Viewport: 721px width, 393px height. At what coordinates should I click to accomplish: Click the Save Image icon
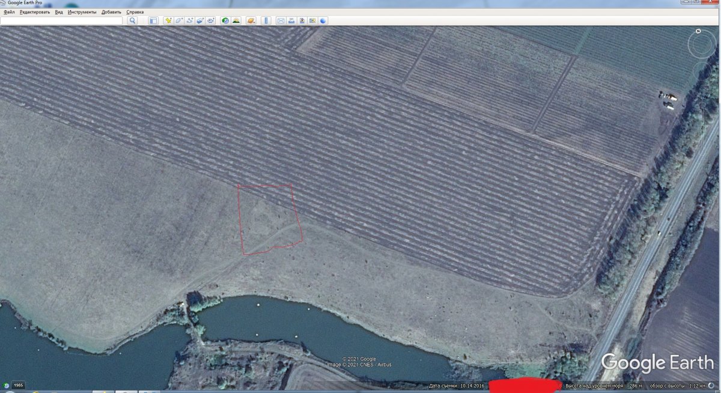[x=302, y=20]
